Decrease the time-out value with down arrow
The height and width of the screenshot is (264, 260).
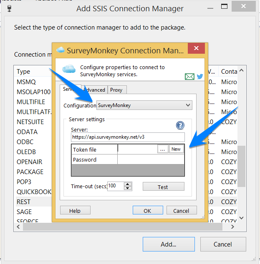(x=128, y=188)
